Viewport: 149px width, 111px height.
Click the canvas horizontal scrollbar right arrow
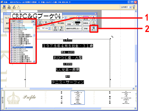click(133, 89)
